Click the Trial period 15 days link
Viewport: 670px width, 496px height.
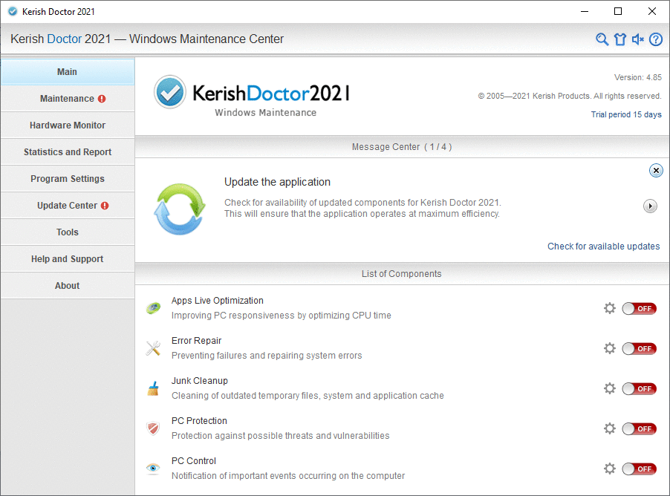(626, 114)
